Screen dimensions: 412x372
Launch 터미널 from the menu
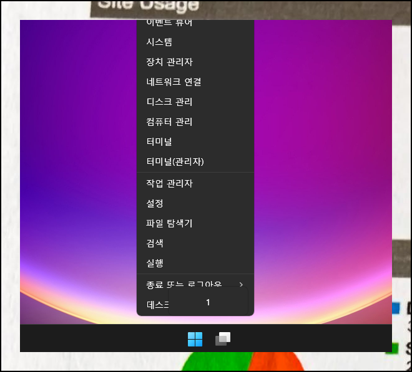pyautogui.click(x=195, y=141)
